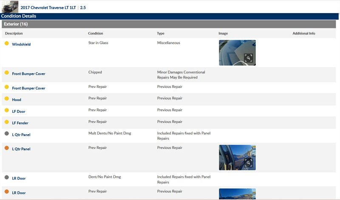The height and width of the screenshot is (200, 340).
Task: Click the Additional Info column header
Action: tap(303, 33)
